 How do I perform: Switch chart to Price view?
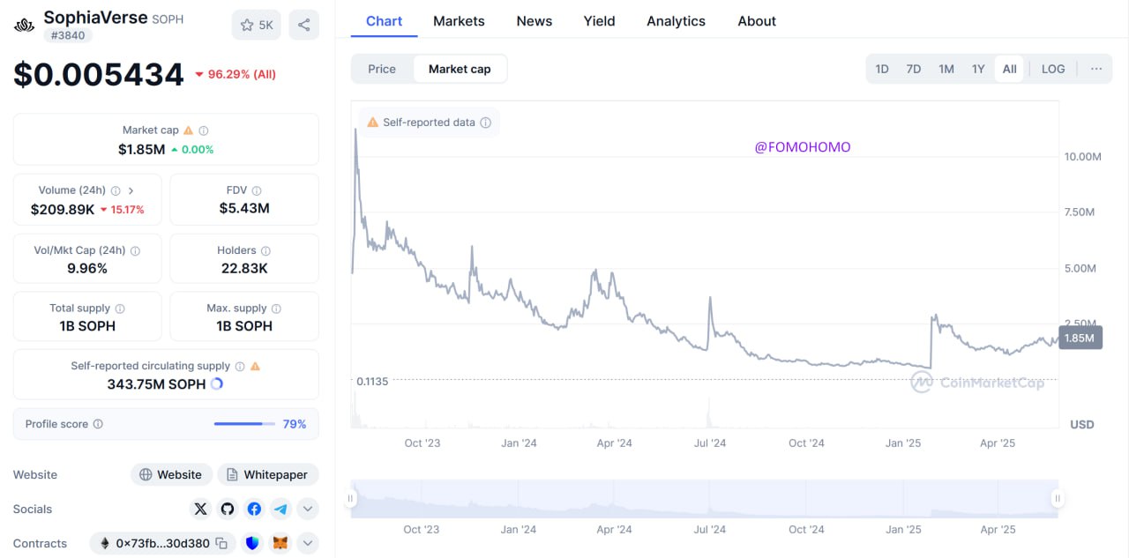click(382, 69)
